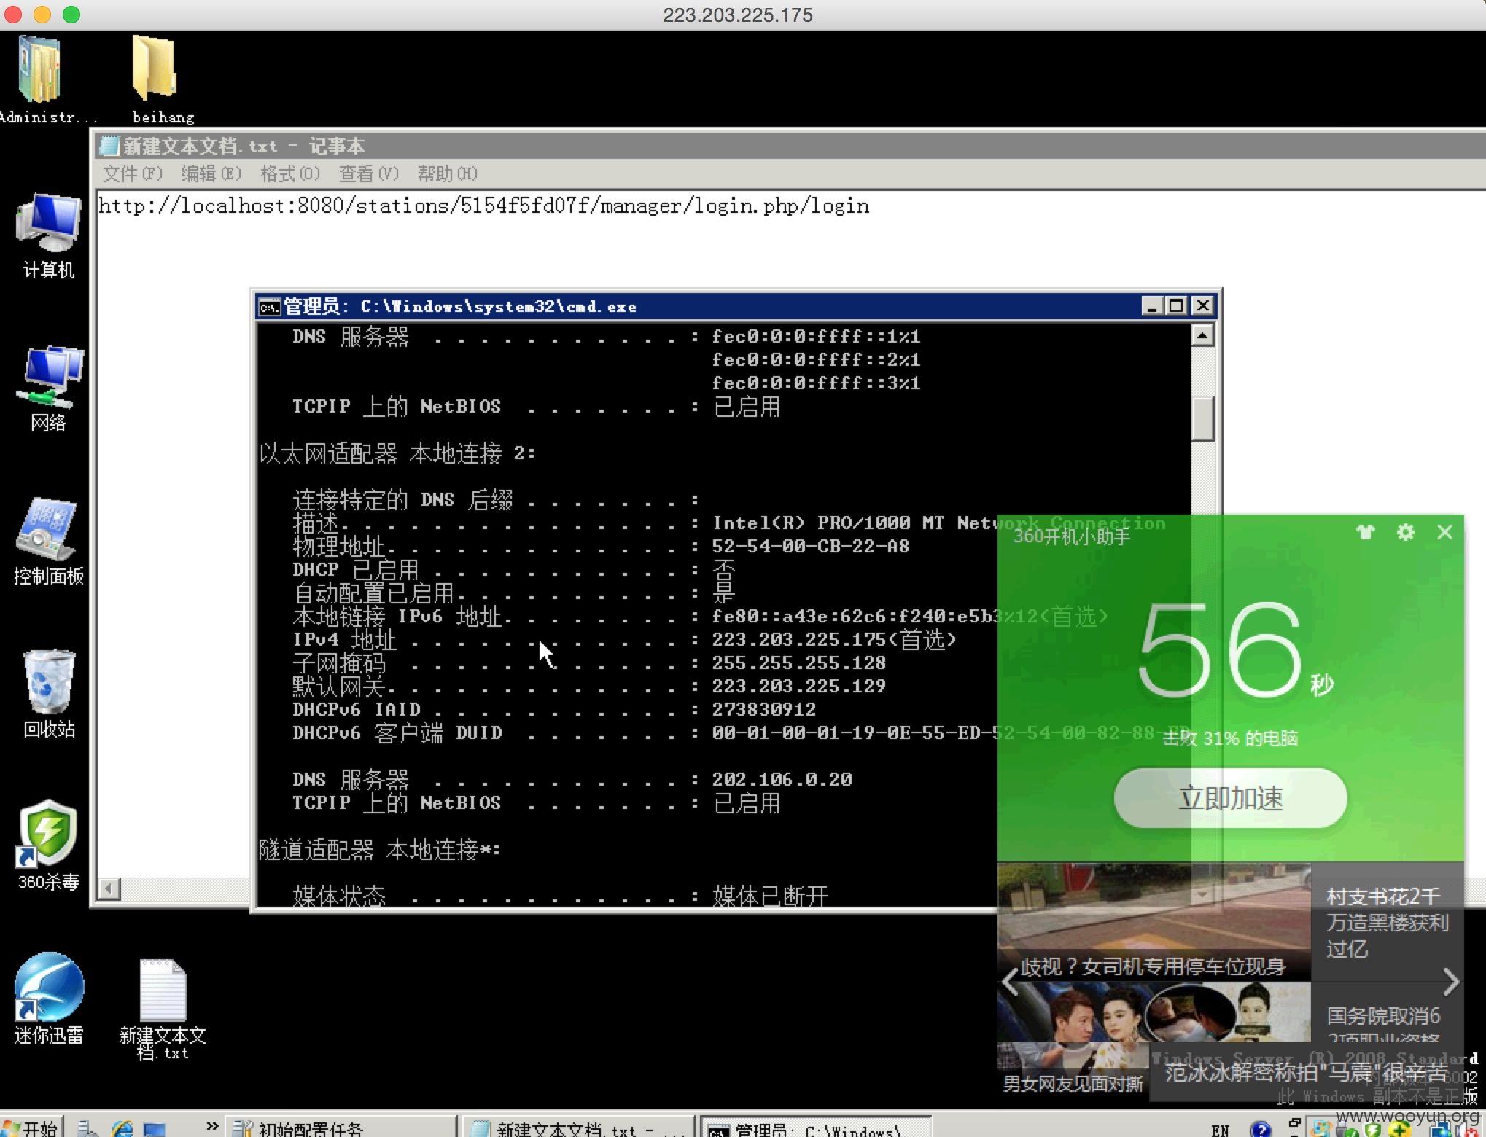Click physical address 52-54-00-CB-22-A8
This screenshot has height=1137, width=1486.
pos(810,546)
